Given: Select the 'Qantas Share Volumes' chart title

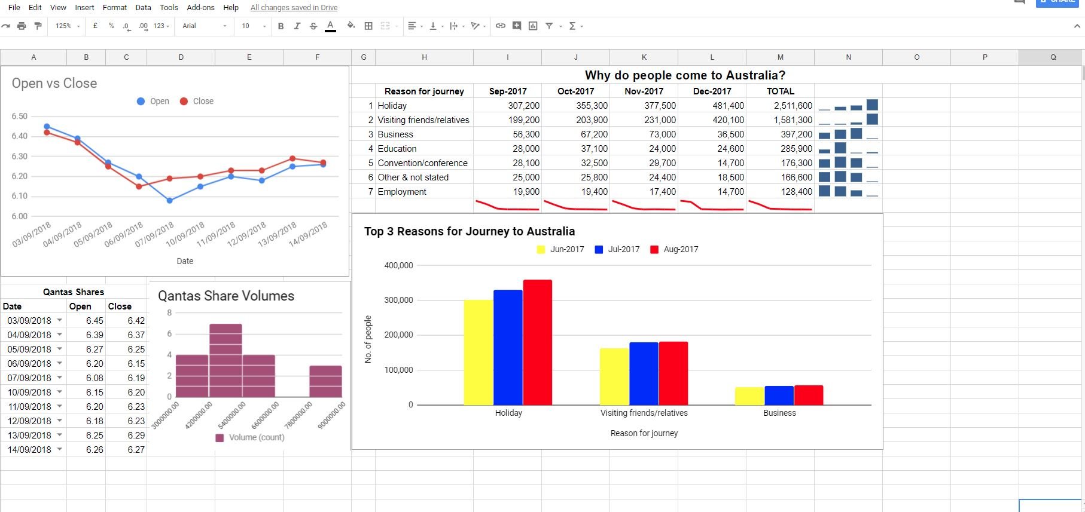Looking at the screenshot, I should pyautogui.click(x=226, y=296).
